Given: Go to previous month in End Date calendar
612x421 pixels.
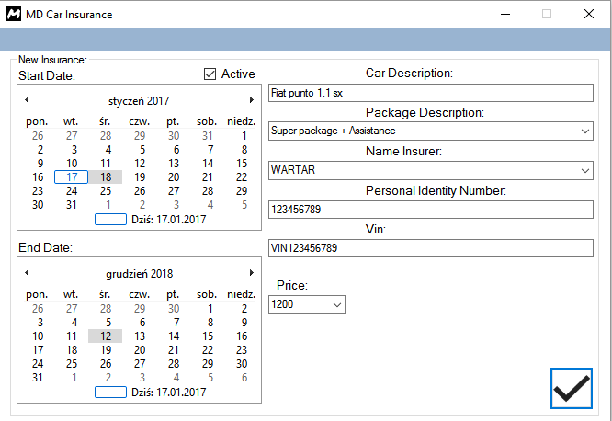Looking at the screenshot, I should tap(27, 273).
